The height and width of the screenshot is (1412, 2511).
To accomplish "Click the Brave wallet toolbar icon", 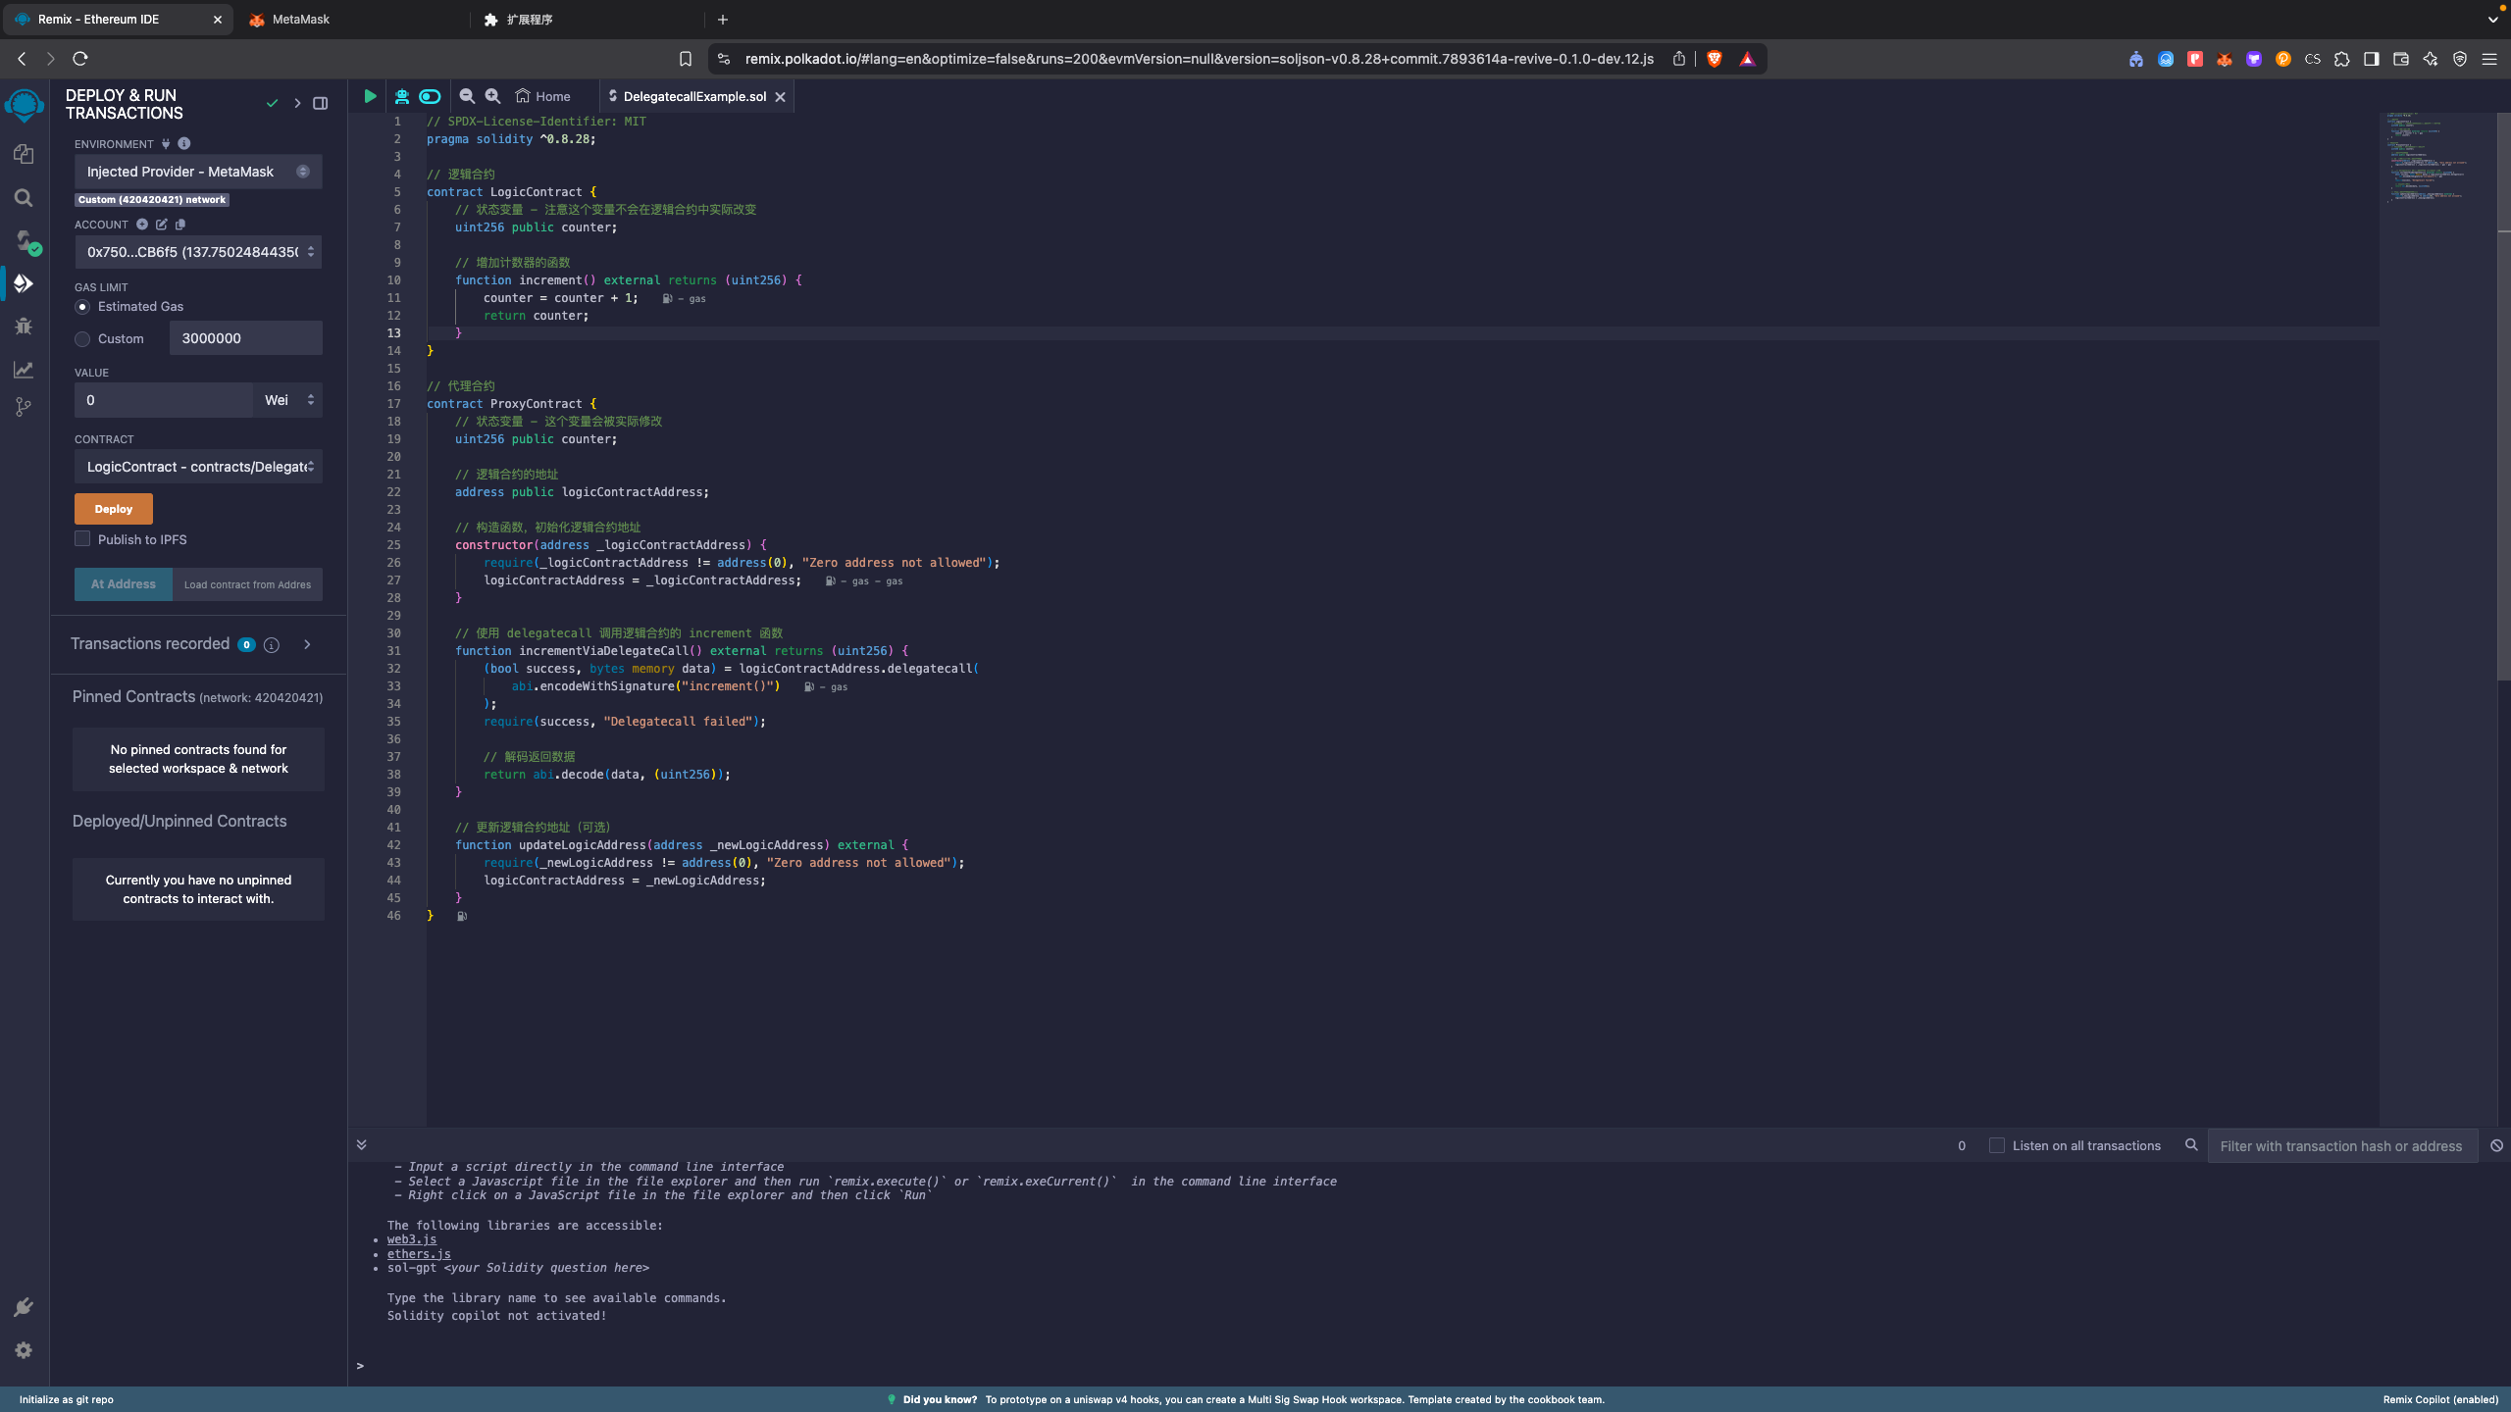I will (x=2401, y=59).
